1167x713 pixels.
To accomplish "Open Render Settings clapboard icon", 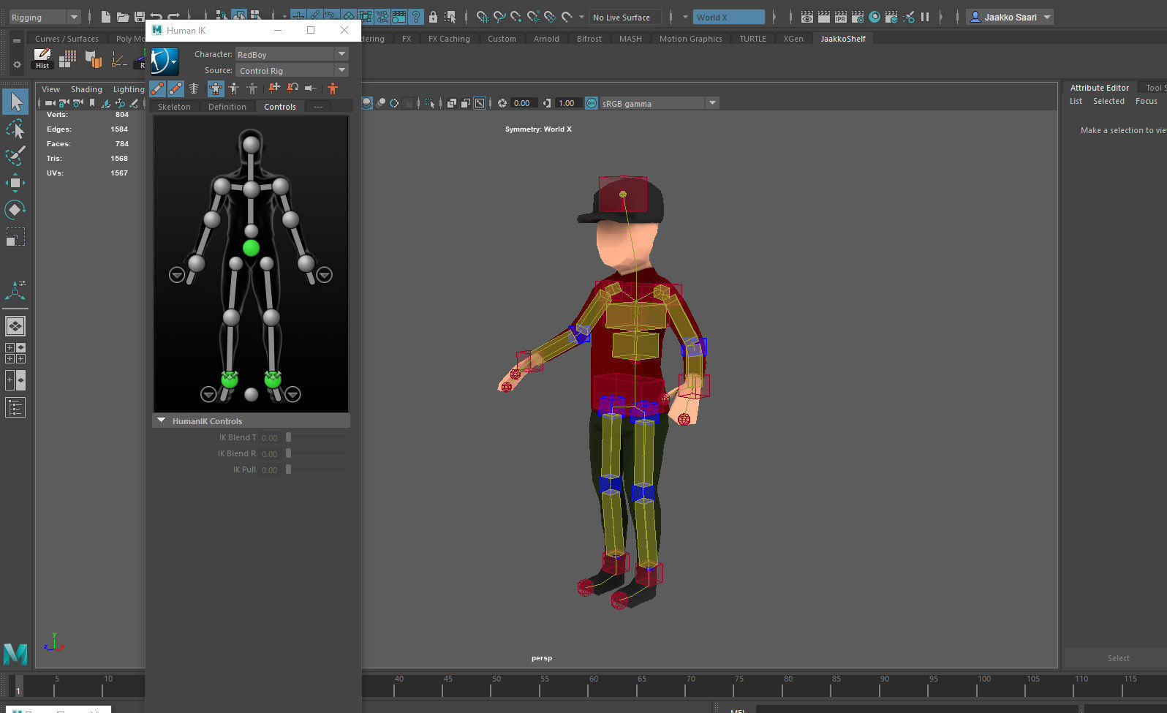I will [x=858, y=17].
